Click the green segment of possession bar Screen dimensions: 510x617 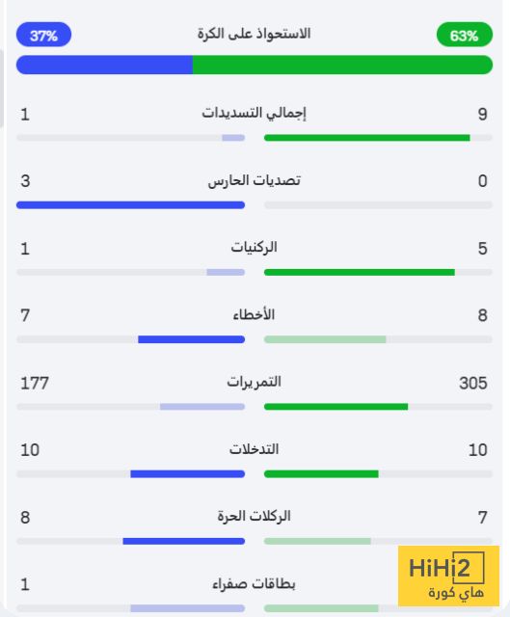pyautogui.click(x=342, y=65)
